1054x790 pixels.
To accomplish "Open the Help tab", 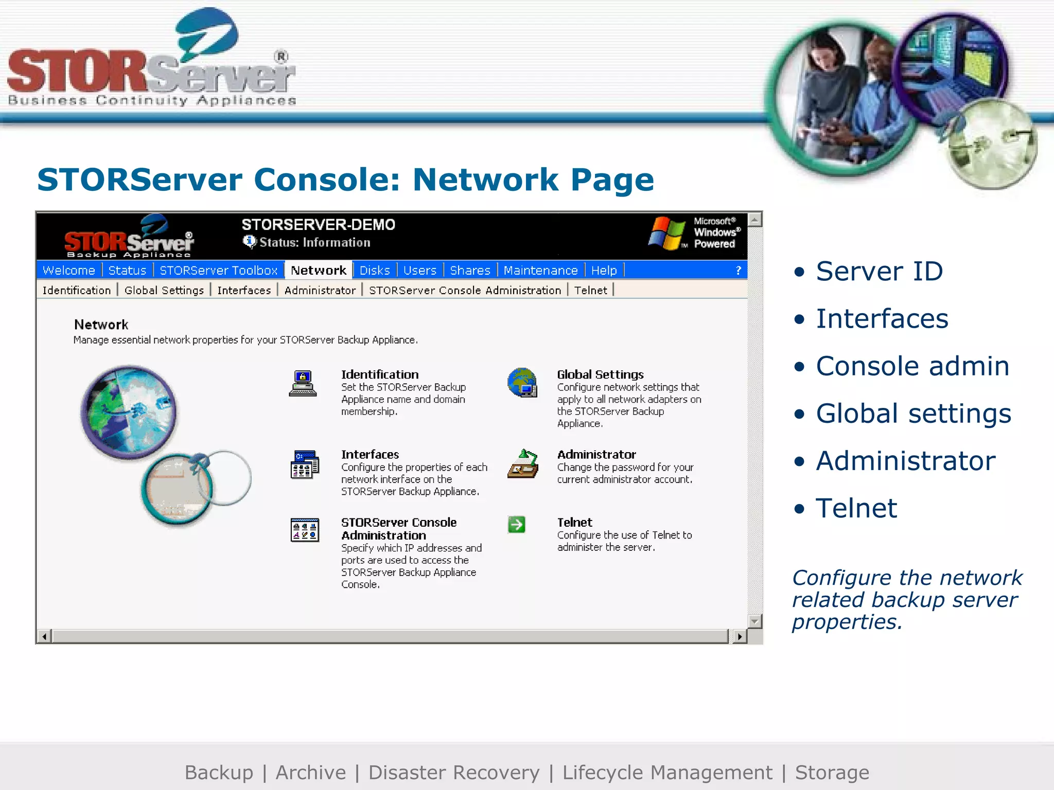I will [x=604, y=270].
